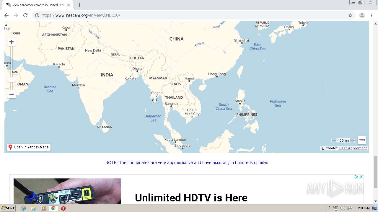Open the Chrome profile avatar

(x=362, y=15)
